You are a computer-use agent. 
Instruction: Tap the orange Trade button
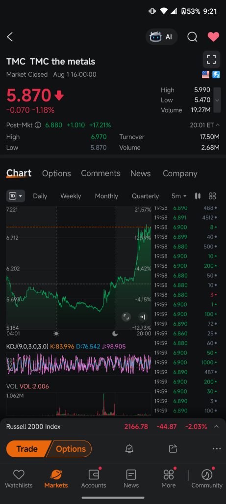(x=27, y=449)
